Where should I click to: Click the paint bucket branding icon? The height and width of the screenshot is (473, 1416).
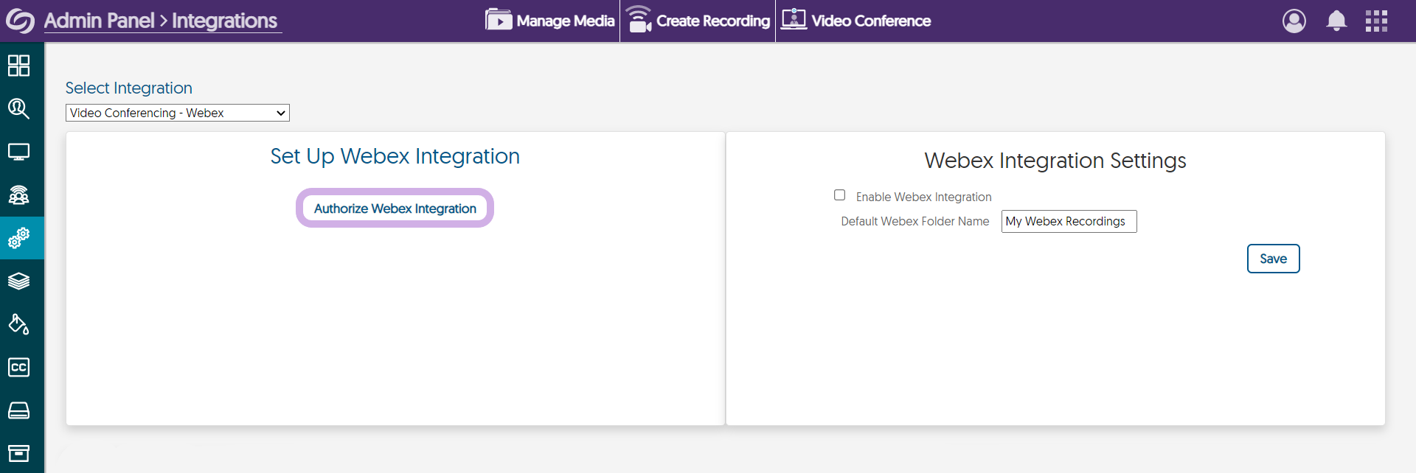(x=18, y=324)
